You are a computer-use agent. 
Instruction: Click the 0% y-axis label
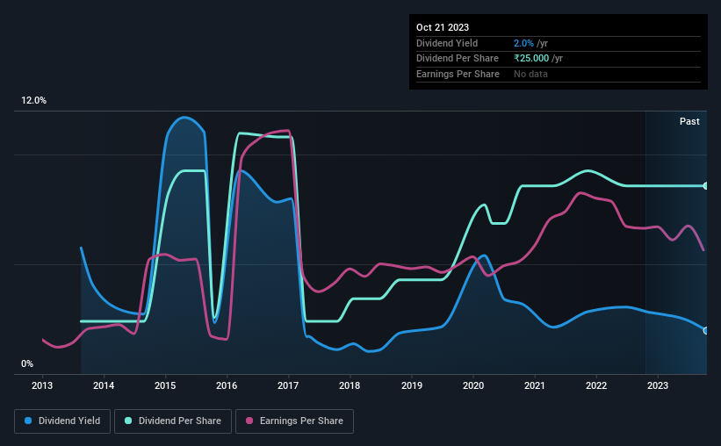point(27,363)
